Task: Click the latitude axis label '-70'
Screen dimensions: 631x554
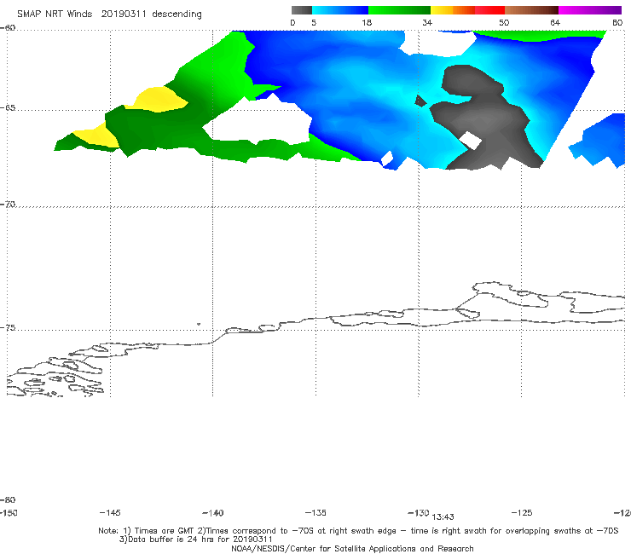Action: tap(8, 205)
